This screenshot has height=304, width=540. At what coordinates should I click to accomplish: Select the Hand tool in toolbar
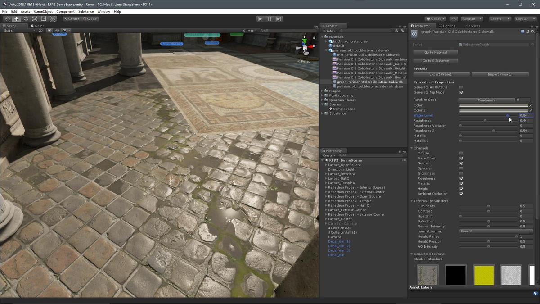point(8,19)
